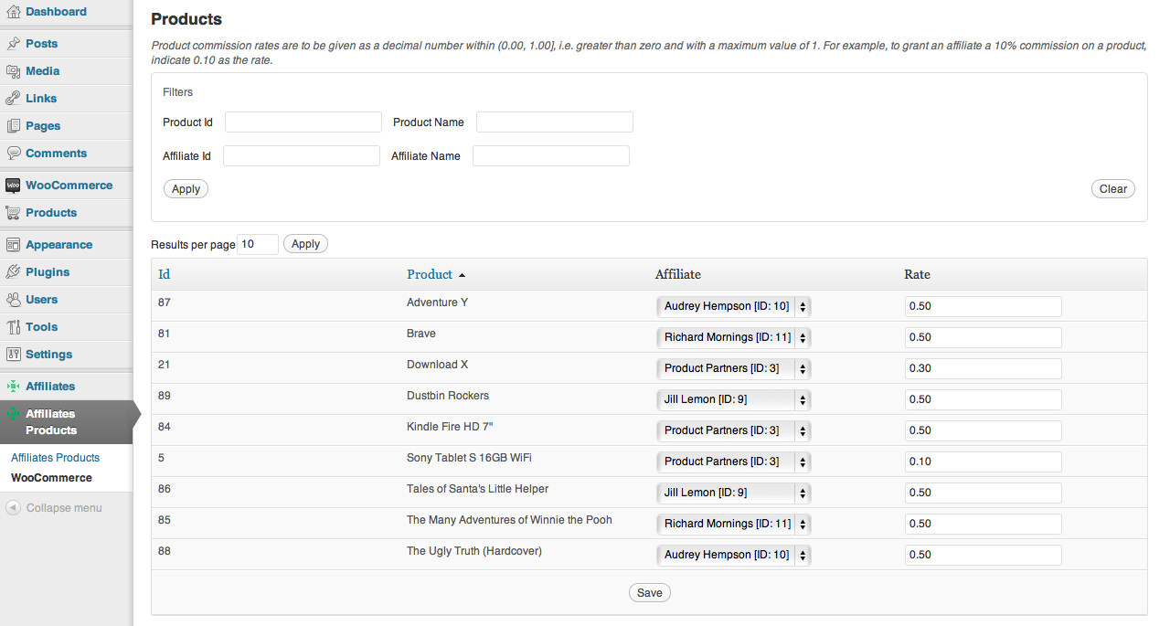Image resolution: width=1170 pixels, height=626 pixels.
Task: Click the Rate column header
Action: (918, 274)
